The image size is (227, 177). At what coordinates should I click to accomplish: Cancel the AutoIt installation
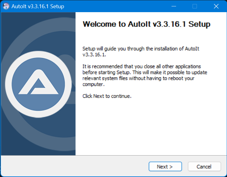coord(204,166)
